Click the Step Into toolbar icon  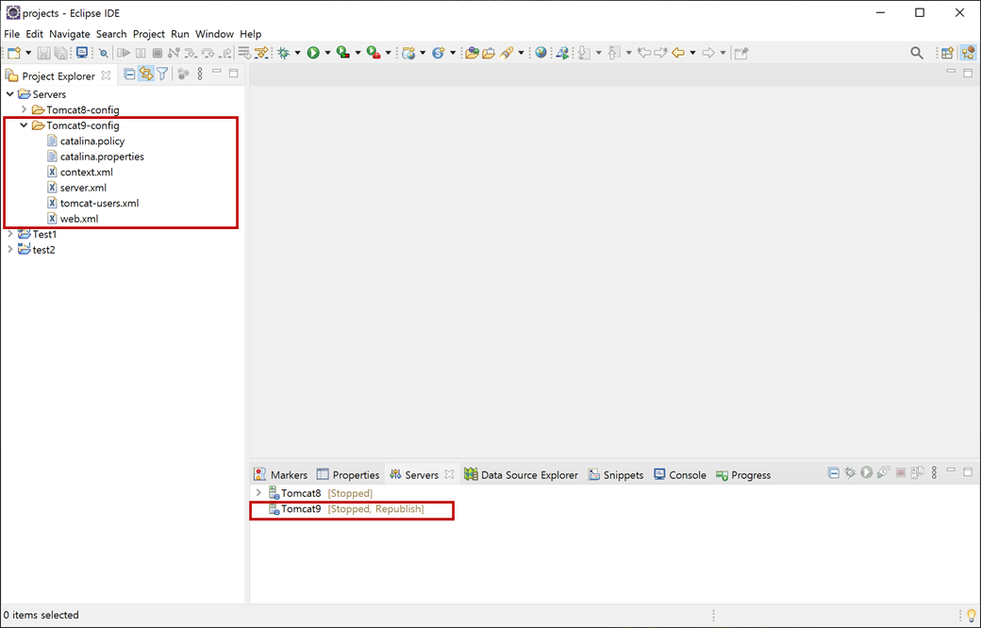(x=191, y=53)
